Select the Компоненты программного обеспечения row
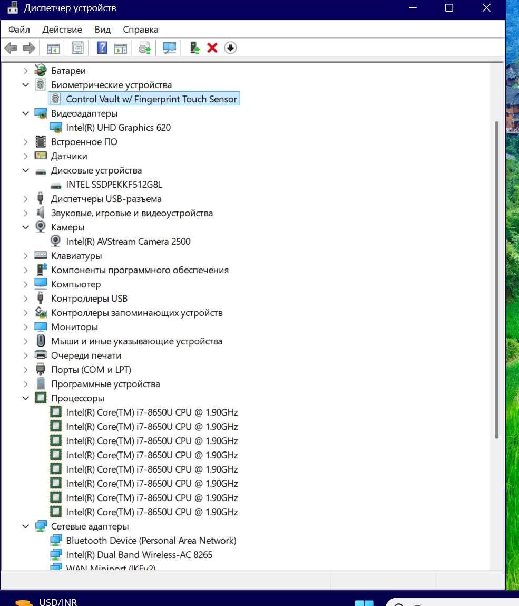This screenshot has width=519, height=606. click(x=140, y=270)
